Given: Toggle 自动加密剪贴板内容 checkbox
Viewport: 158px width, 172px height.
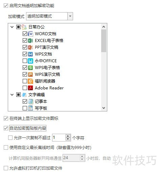Looking at the screenshot, I should point(6,128).
